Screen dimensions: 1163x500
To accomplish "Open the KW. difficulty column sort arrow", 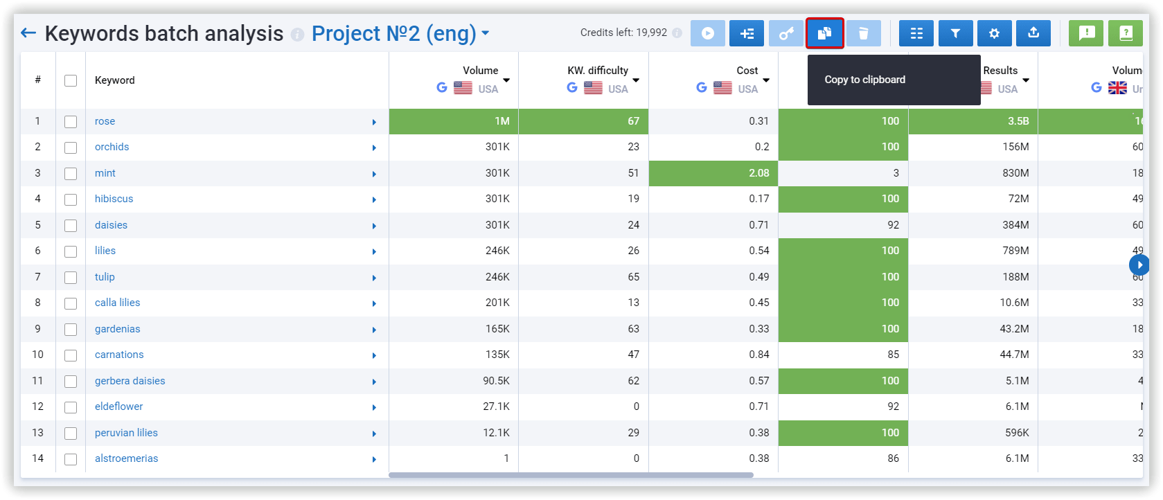I will pos(636,80).
